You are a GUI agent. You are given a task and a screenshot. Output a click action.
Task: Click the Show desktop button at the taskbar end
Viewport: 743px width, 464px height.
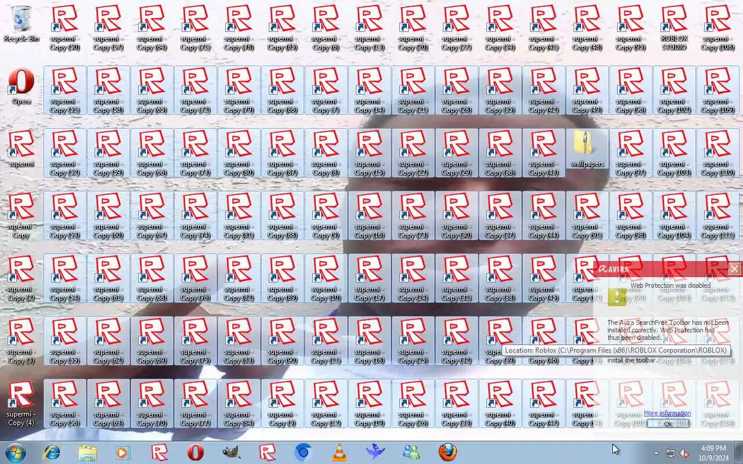point(739,452)
